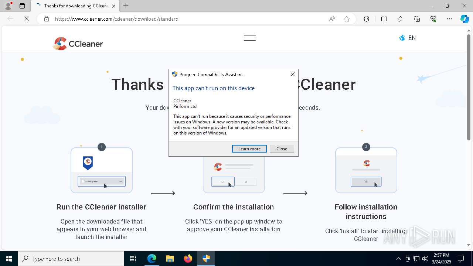This screenshot has width=473, height=266.
Task: Click the Confirm the installation heading
Action: pos(234,207)
